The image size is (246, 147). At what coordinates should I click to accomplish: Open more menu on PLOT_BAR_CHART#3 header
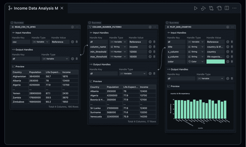232,27
